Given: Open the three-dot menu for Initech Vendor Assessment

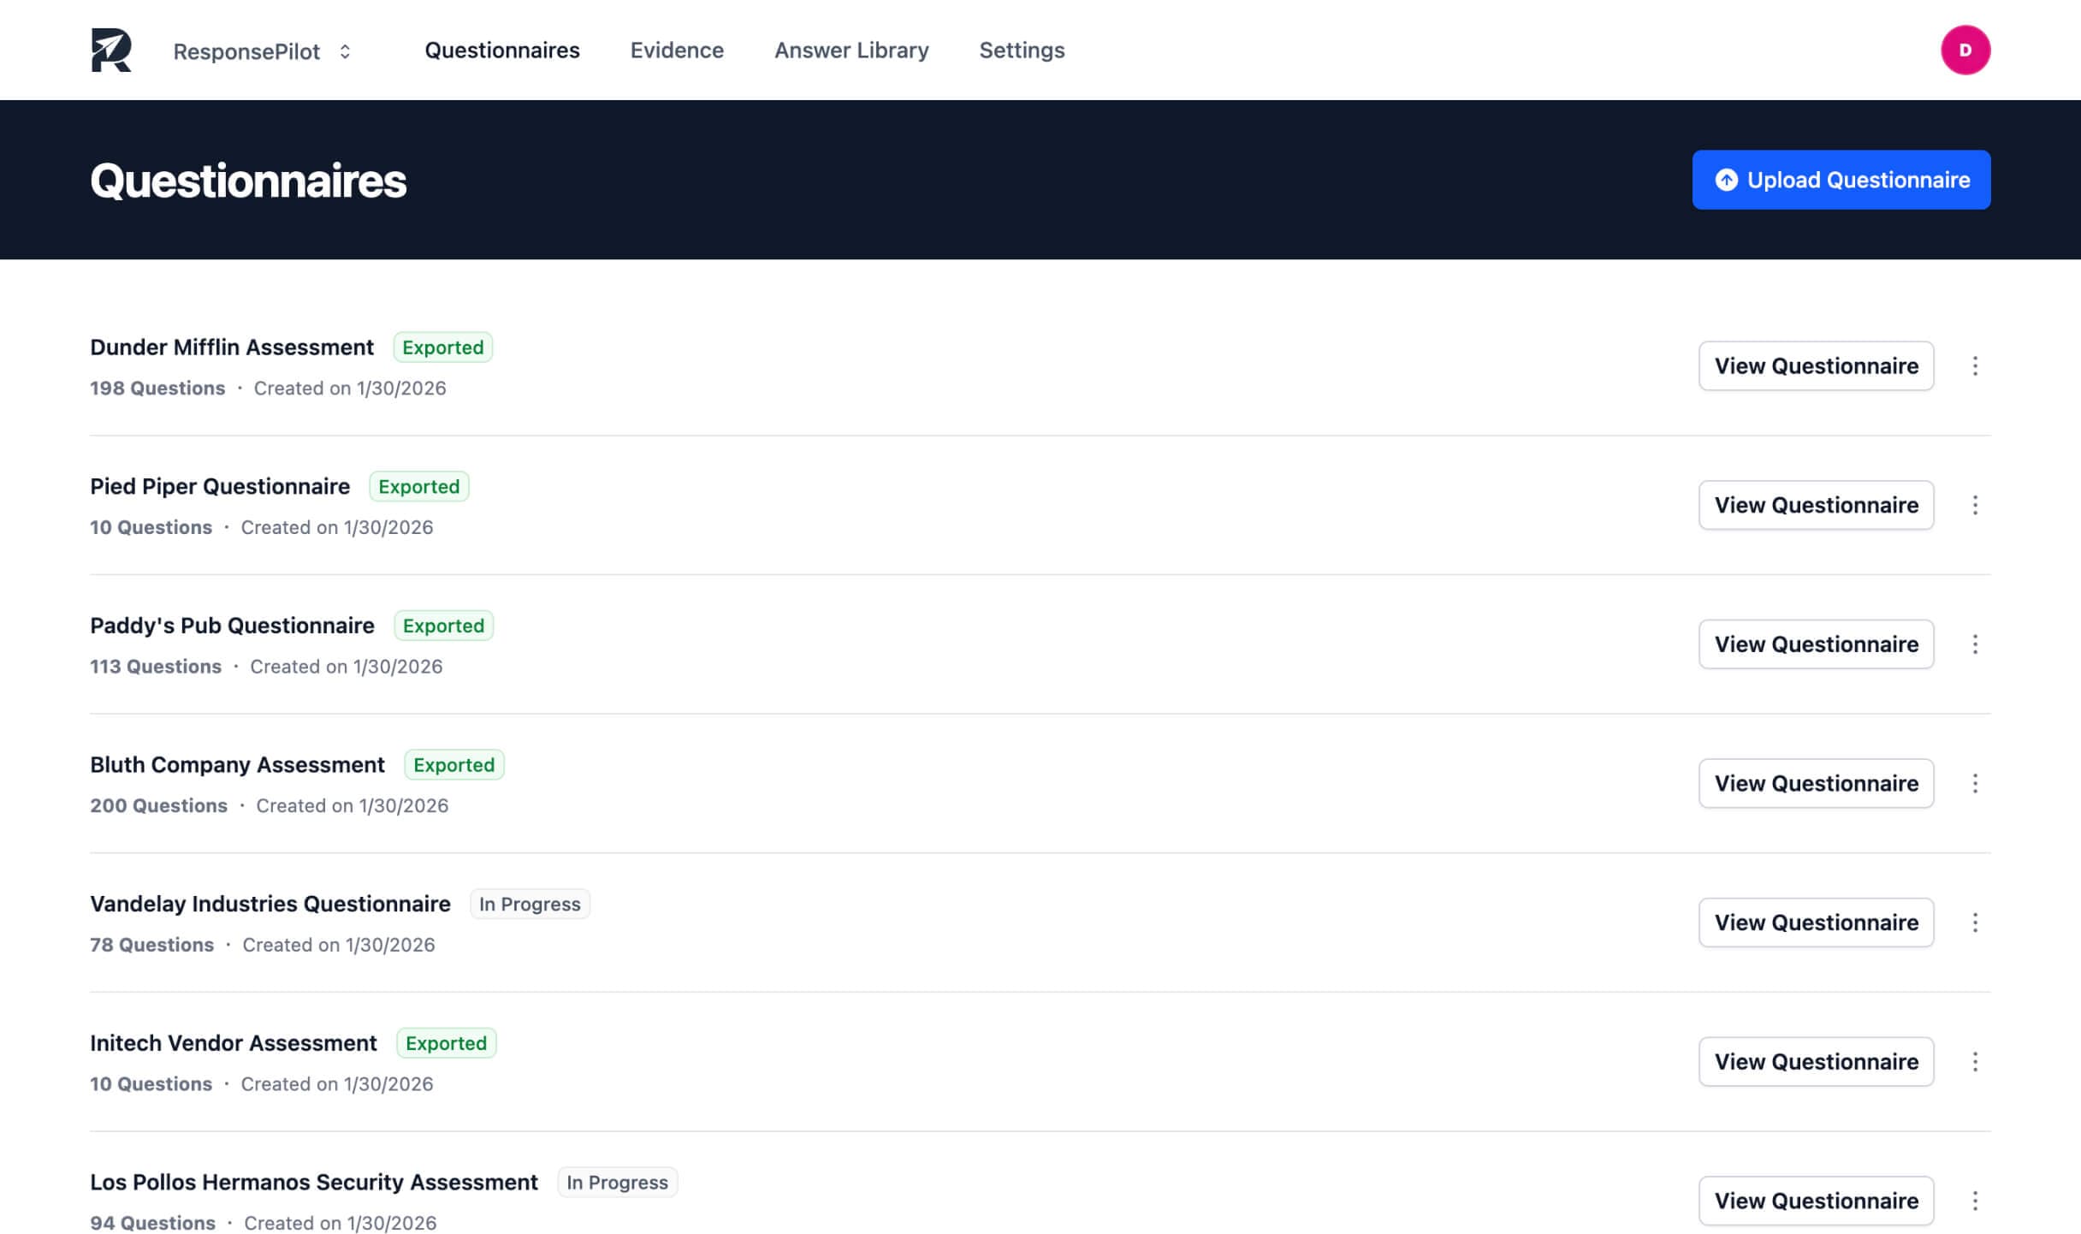Looking at the screenshot, I should [x=1977, y=1061].
